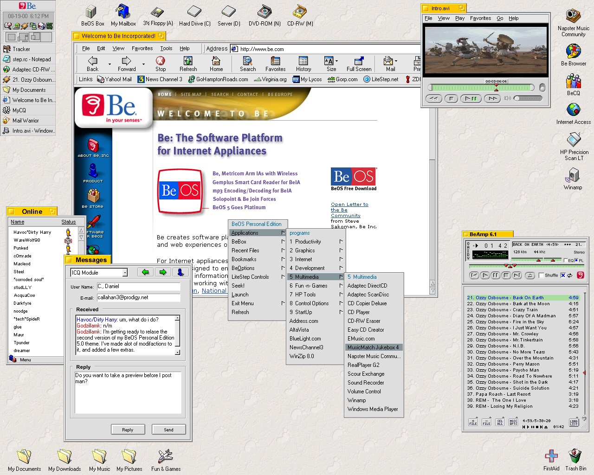Image resolution: width=594 pixels, height=475 pixels.
Task: Open the Mail toolbar dropdown arrow
Action: [x=396, y=61]
